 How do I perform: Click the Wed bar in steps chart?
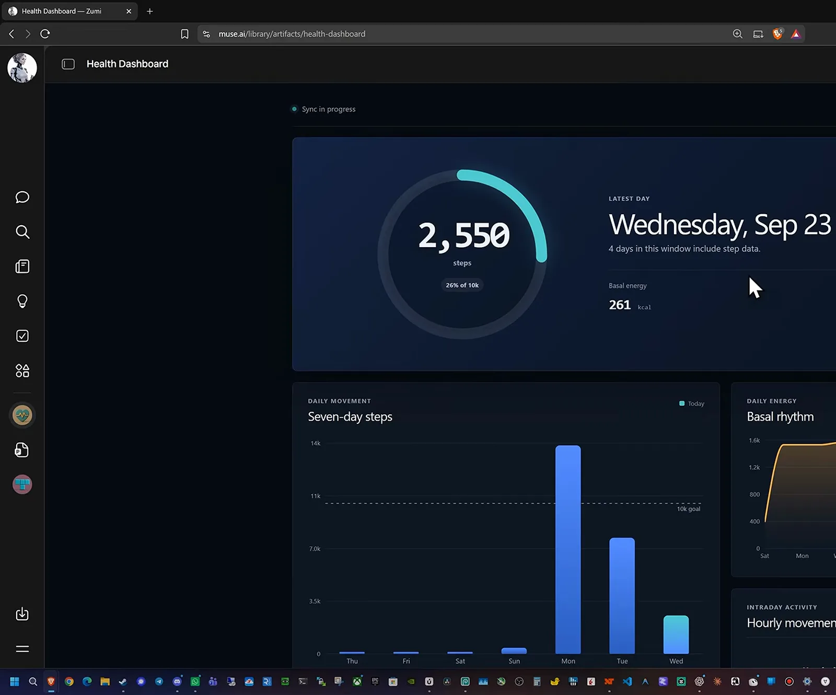pos(676,634)
